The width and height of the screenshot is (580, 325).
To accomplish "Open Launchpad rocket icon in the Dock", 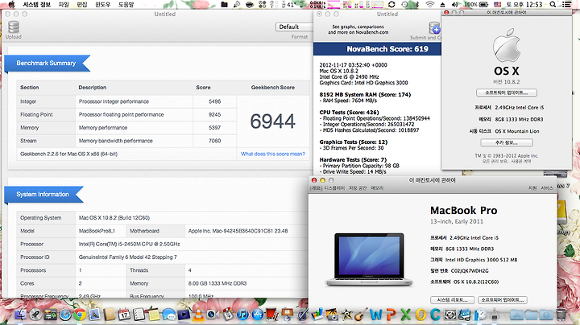I will 35,315.
